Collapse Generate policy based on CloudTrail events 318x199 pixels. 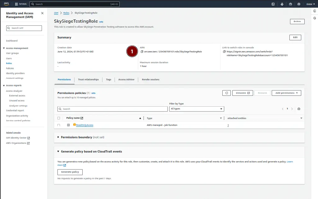coord(58,152)
